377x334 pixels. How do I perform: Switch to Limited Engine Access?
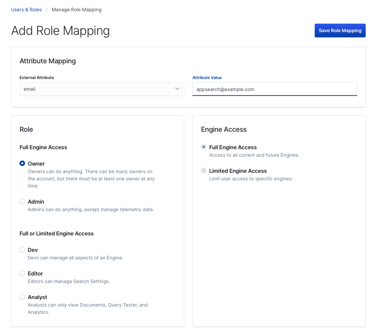click(x=204, y=170)
